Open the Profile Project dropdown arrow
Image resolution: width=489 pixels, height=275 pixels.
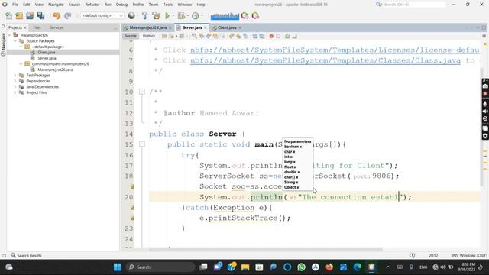[202, 15]
